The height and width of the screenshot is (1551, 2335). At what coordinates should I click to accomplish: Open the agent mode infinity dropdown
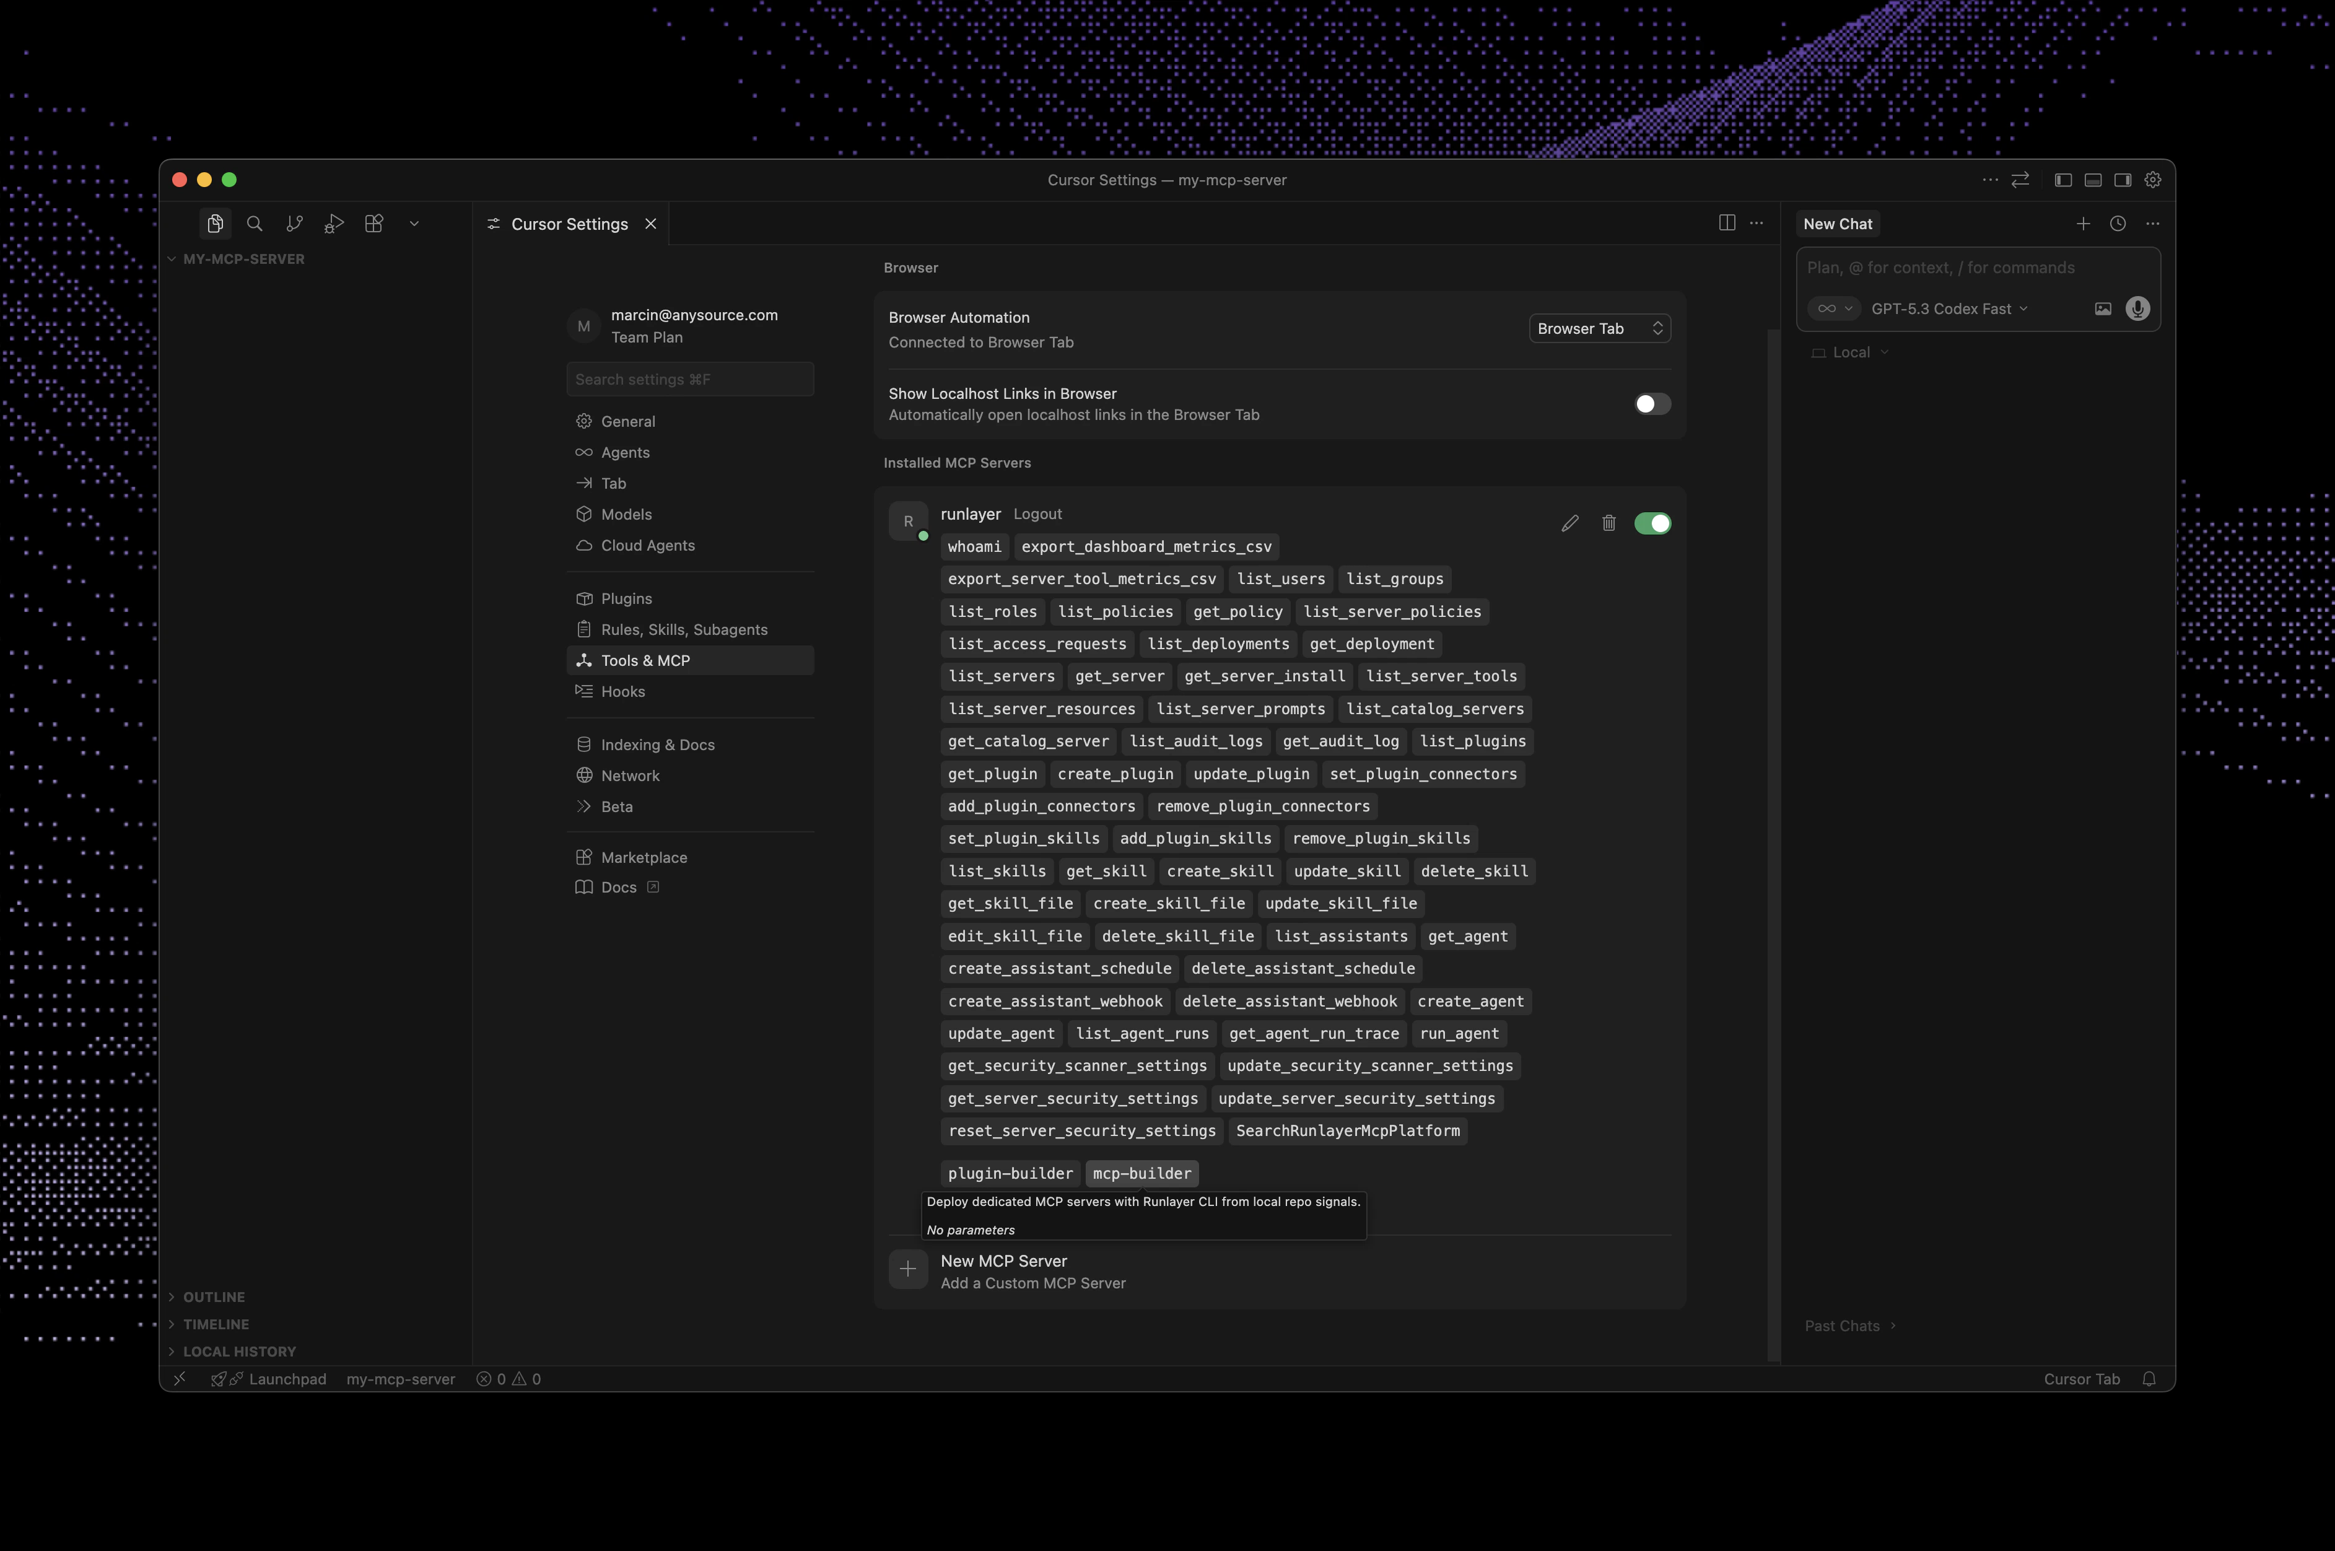tap(1835, 308)
